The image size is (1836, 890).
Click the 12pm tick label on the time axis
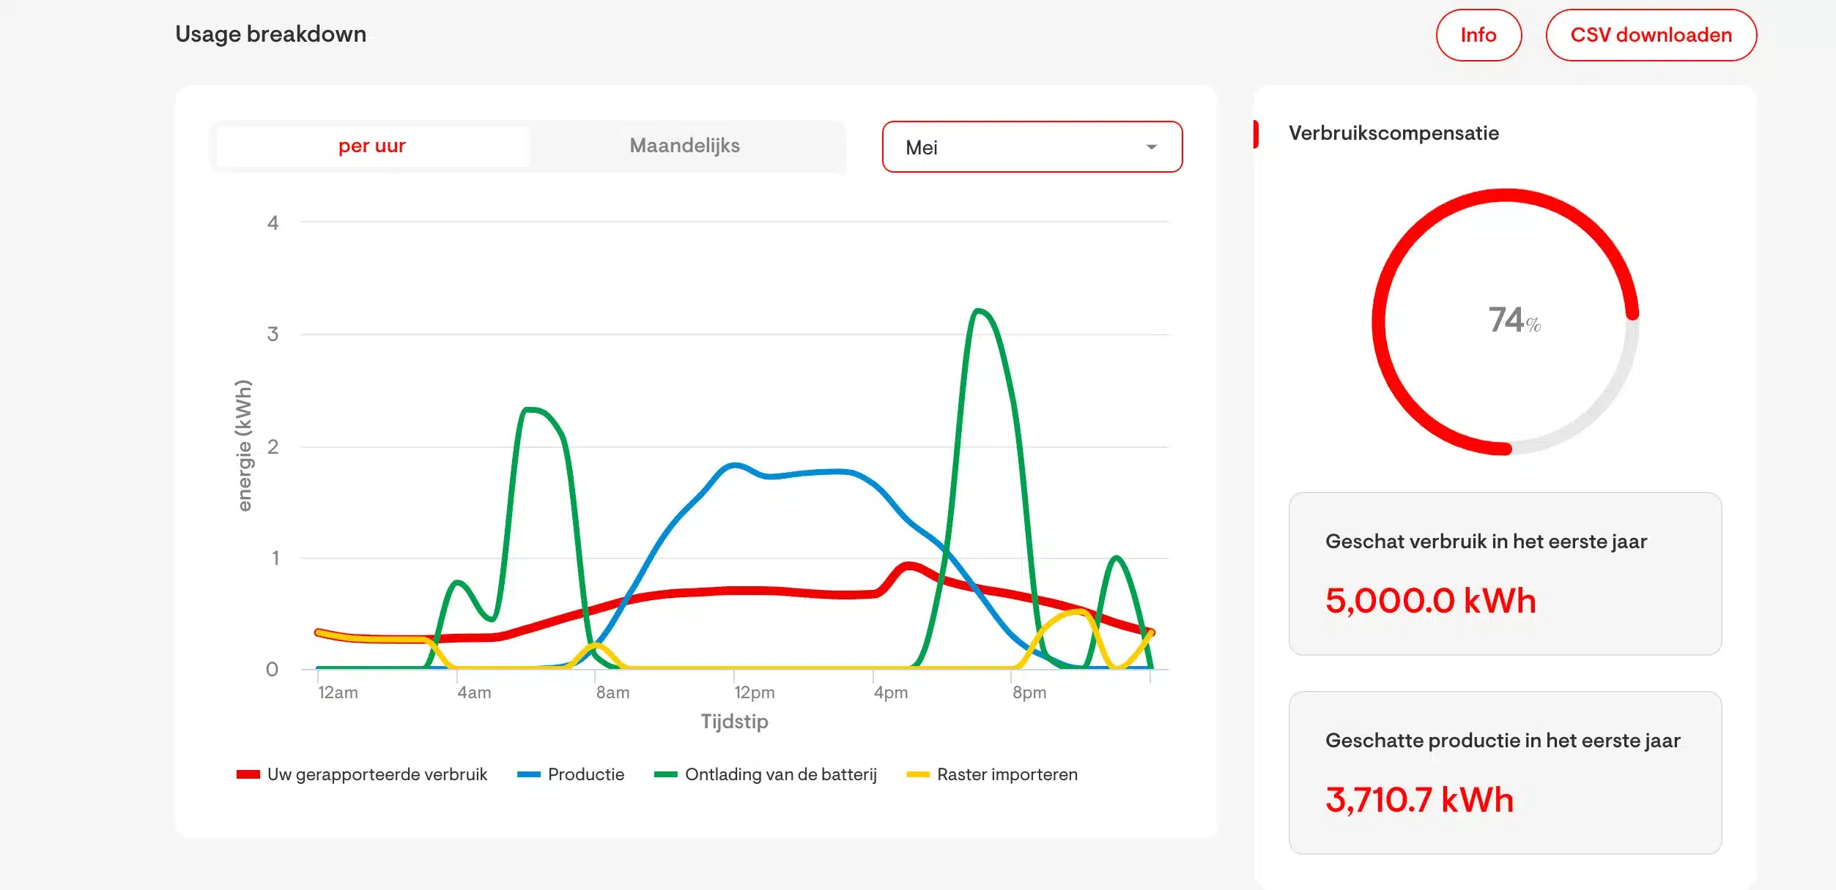(x=754, y=692)
